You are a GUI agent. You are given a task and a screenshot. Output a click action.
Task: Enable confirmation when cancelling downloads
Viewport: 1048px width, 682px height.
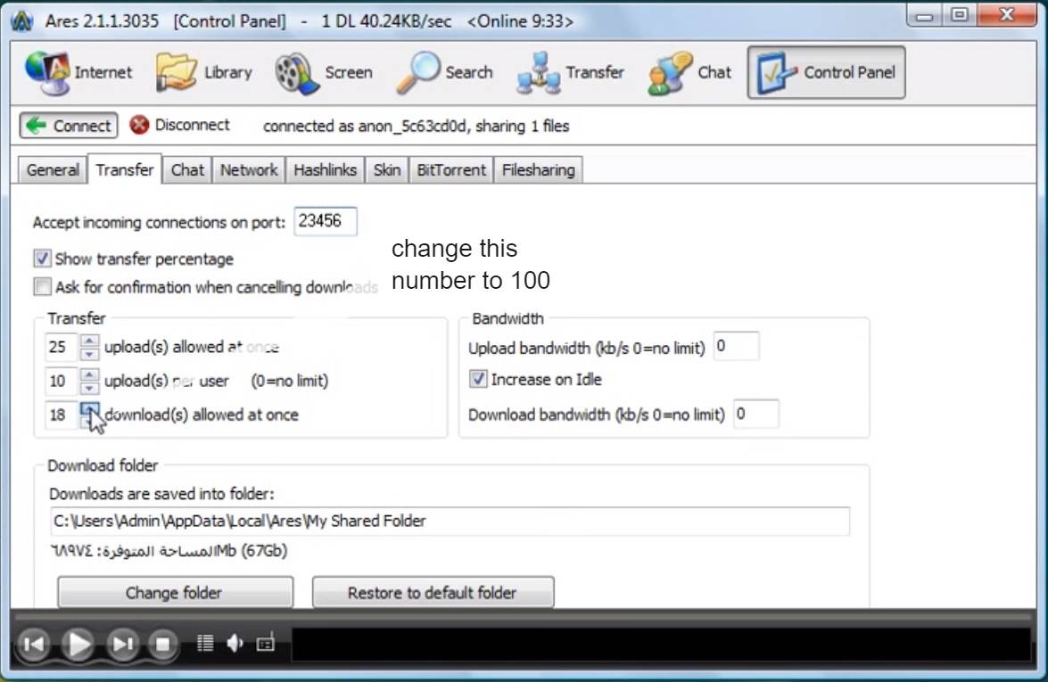(42, 286)
